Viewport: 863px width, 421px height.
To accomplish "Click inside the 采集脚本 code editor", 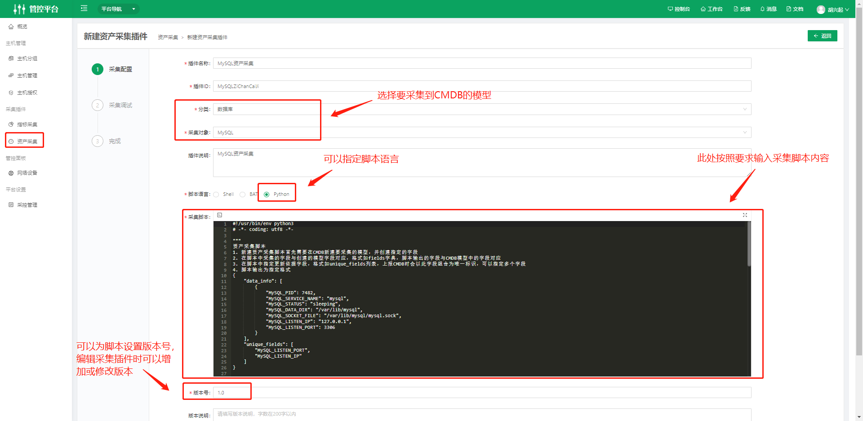I will [x=482, y=298].
